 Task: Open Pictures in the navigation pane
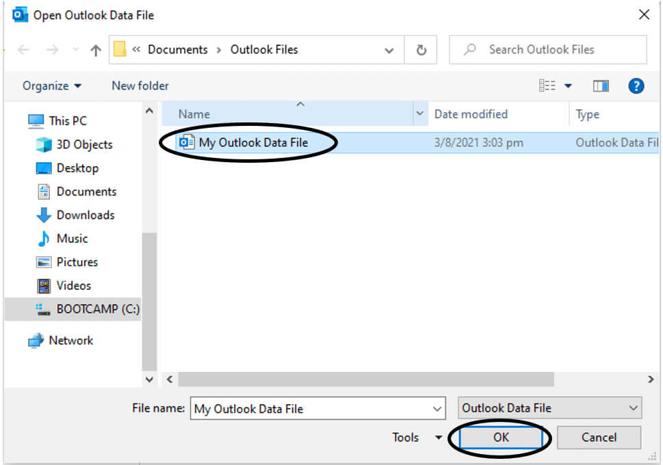77,262
